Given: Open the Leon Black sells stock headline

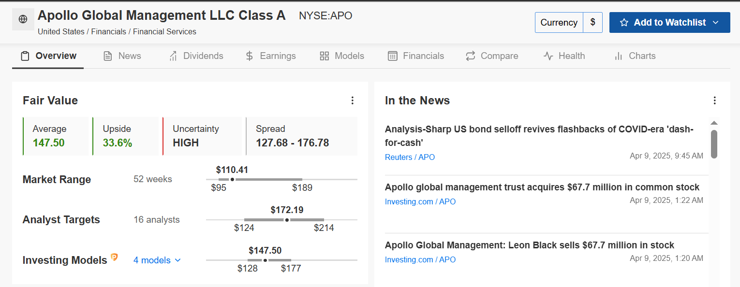Looking at the screenshot, I should (530, 245).
